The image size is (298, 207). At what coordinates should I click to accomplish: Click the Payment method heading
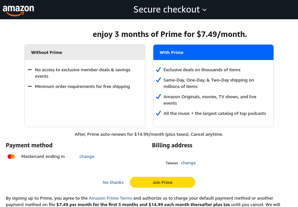pos(29,145)
